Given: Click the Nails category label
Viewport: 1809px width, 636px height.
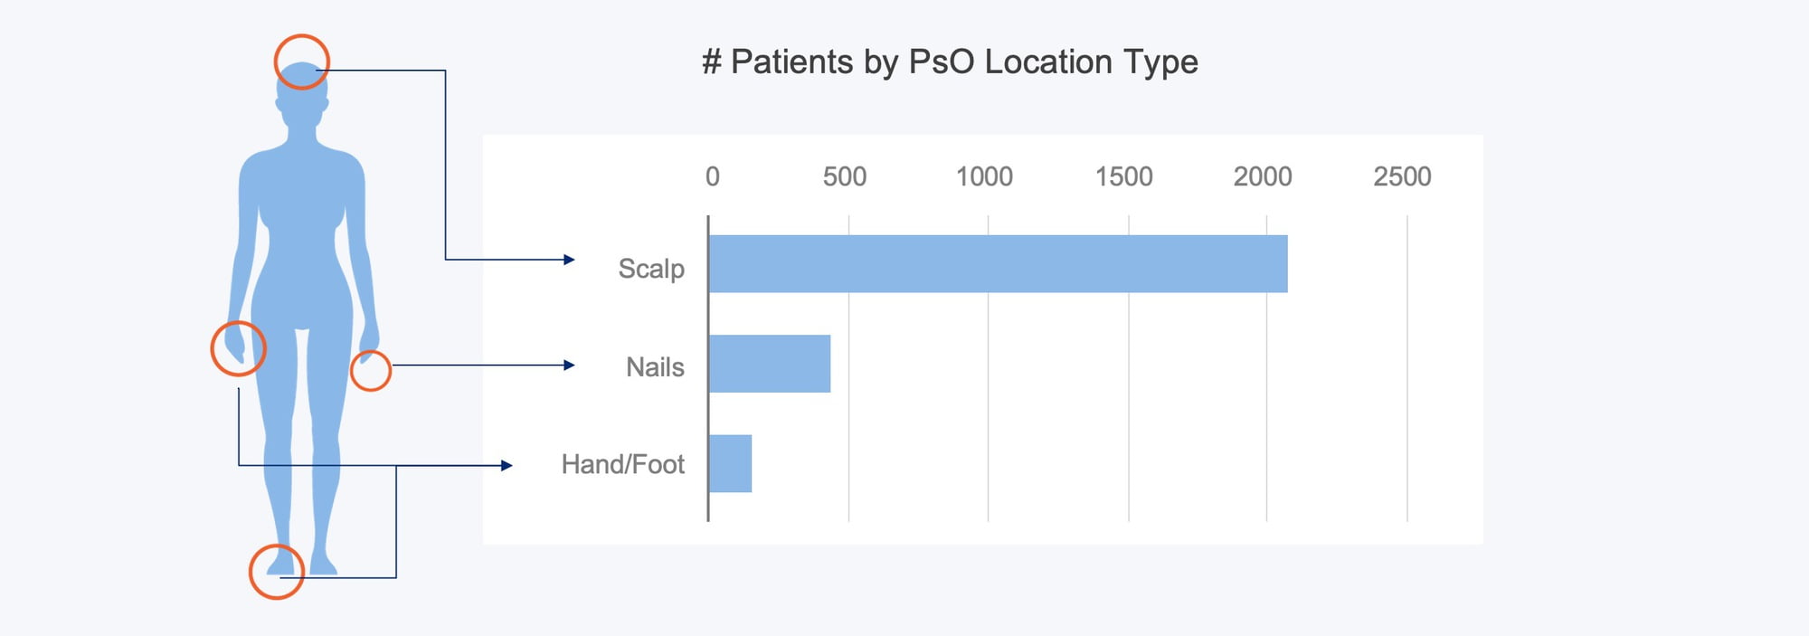Looking at the screenshot, I should click(x=655, y=367).
